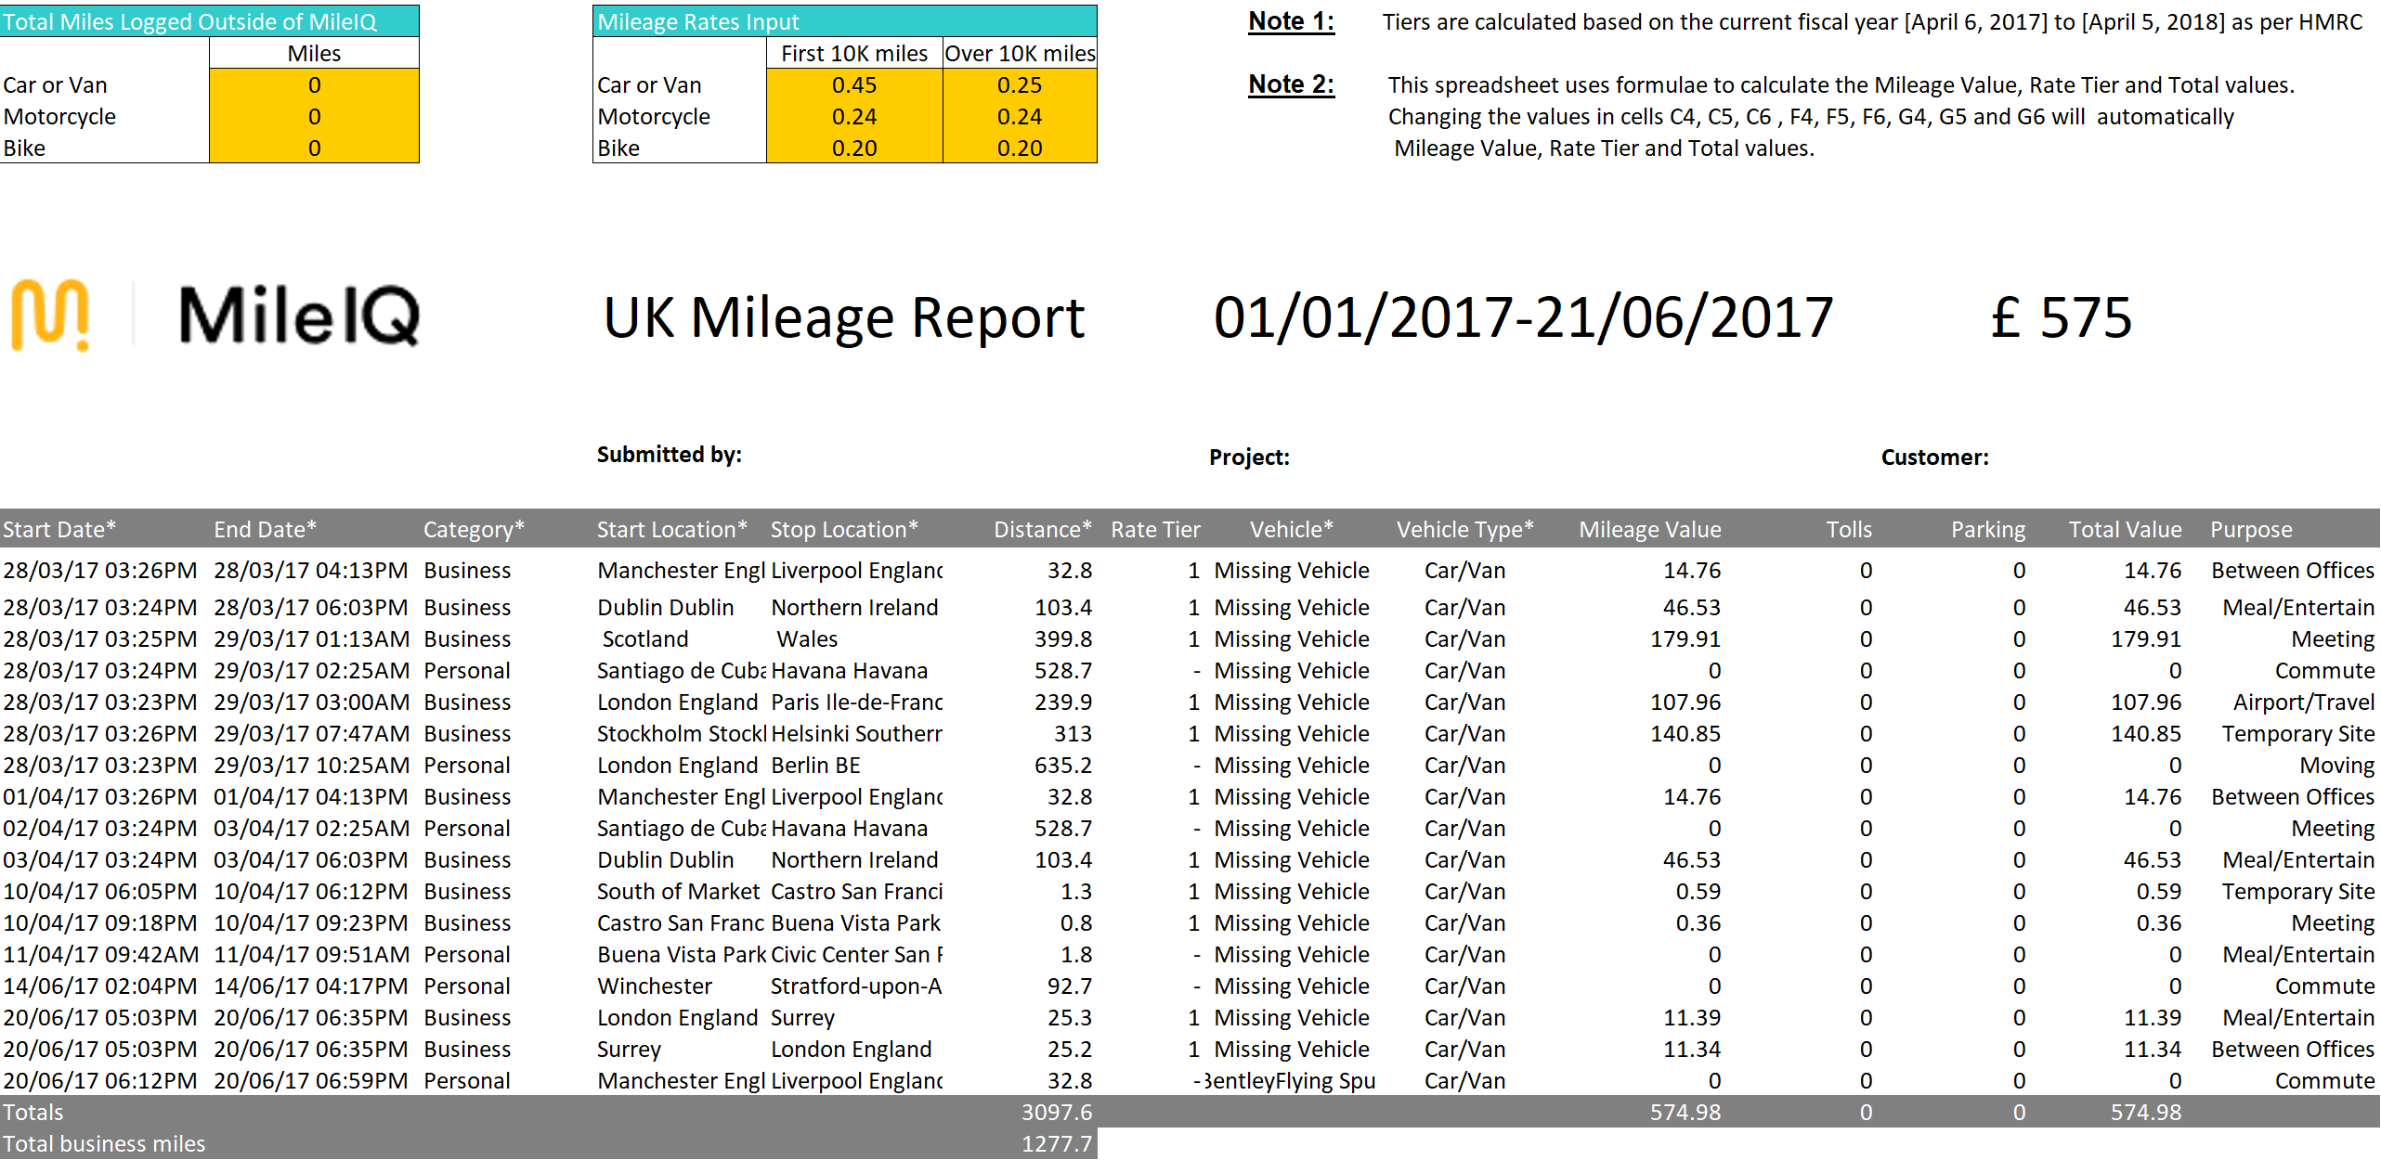2381x1160 pixels.
Task: Click Bike over 10K miles rate cell
Action: tap(1020, 148)
